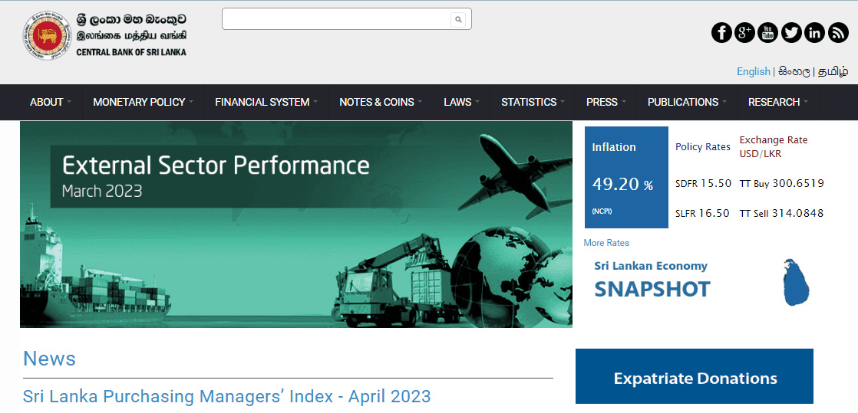The image size is (858, 413).
Task: Open the LinkedIn page icon
Action: point(814,32)
